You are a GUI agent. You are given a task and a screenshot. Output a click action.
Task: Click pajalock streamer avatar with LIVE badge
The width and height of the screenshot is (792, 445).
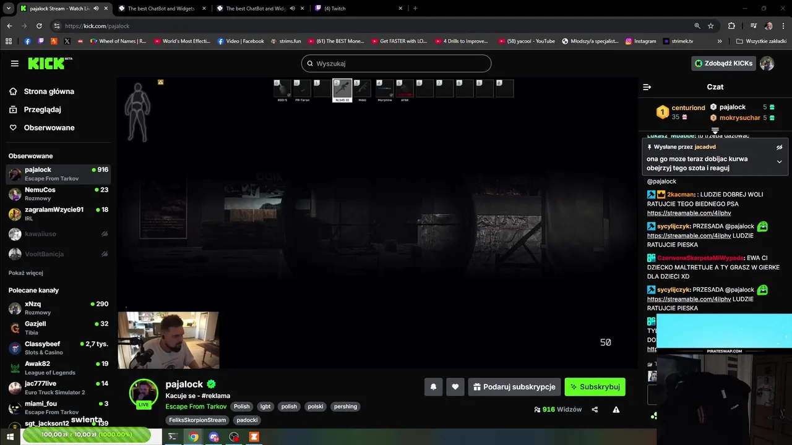144,394
